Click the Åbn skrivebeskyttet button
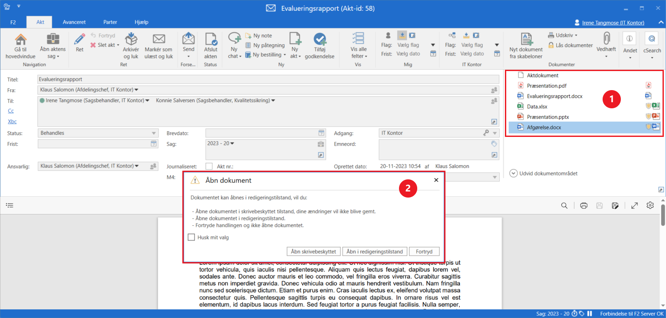 (313, 251)
